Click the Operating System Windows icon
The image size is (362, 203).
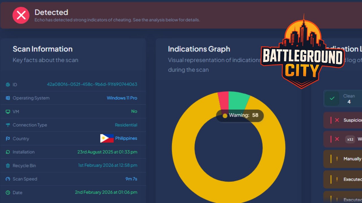pos(8,98)
